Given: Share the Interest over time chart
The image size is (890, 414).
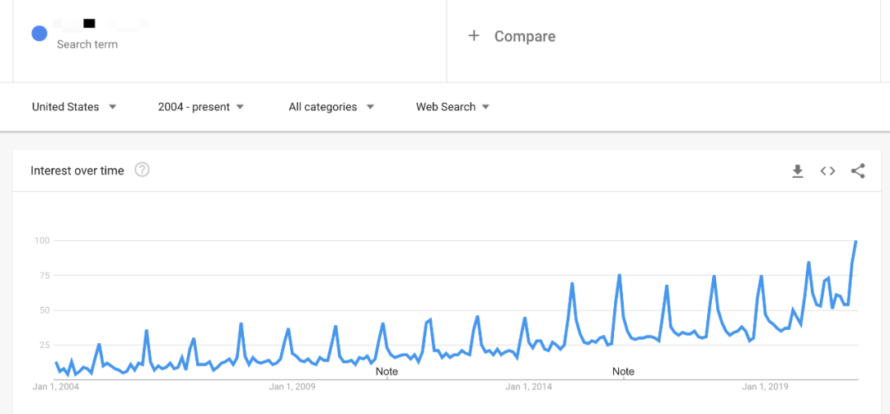Looking at the screenshot, I should 858,171.
